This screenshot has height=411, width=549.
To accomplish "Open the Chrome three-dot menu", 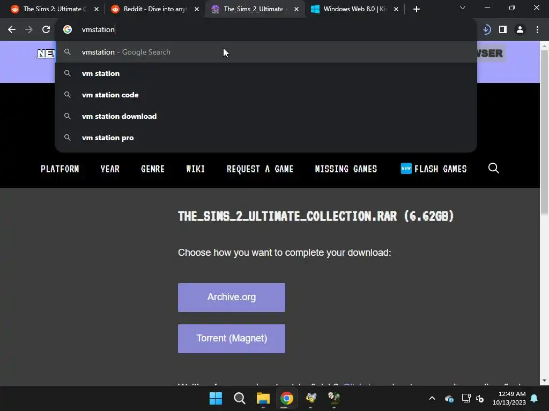I will click(537, 30).
